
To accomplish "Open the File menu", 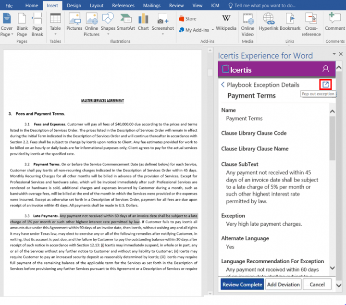I will tap(9, 5).
